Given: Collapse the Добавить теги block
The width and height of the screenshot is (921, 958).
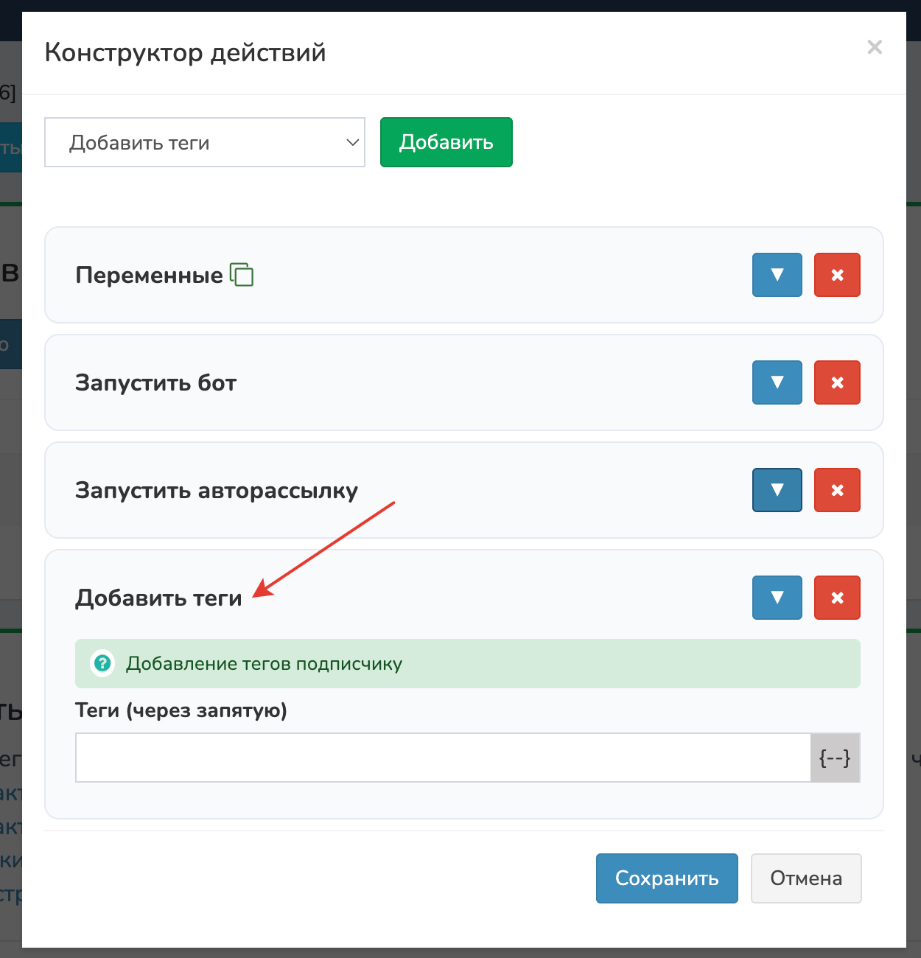Looking at the screenshot, I should (777, 598).
